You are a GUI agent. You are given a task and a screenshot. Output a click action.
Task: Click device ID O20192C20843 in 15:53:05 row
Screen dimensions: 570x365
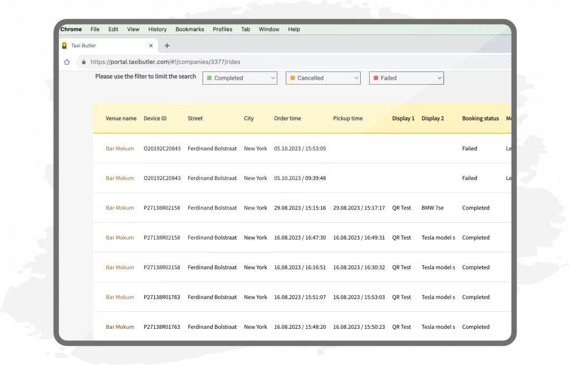162,148
